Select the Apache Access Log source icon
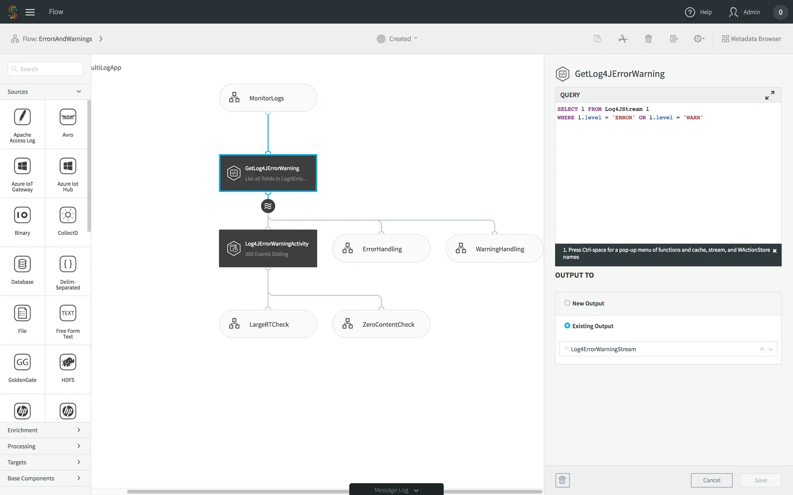The image size is (793, 495). click(22, 117)
